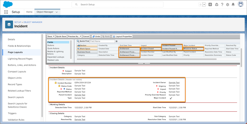247x124 pixels.
Task: Open Related Lookup Filters in the sidebar
Action: click(x=19, y=91)
